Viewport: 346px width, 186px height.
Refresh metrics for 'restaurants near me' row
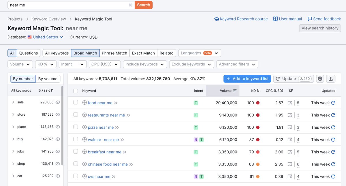pyautogui.click(x=333, y=115)
